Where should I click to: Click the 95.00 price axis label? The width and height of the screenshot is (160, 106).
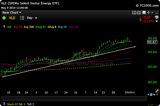(152, 38)
